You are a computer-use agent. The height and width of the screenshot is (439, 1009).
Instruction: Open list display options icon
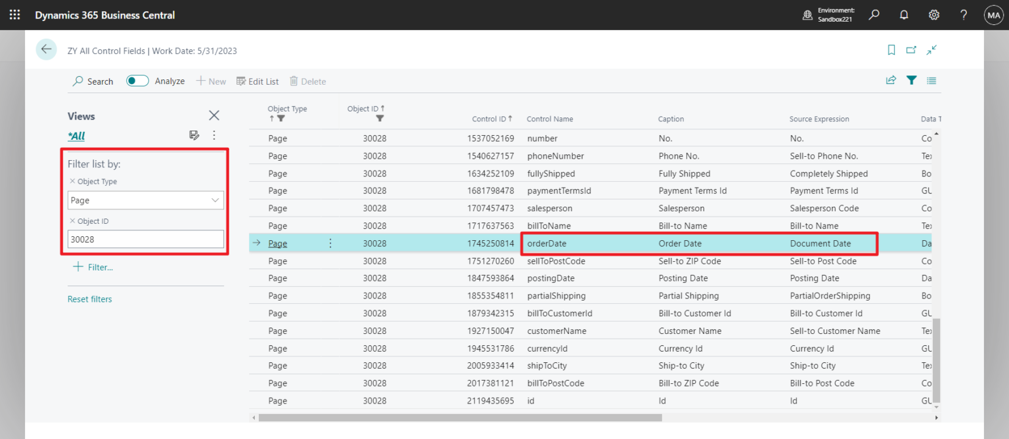[x=931, y=80]
